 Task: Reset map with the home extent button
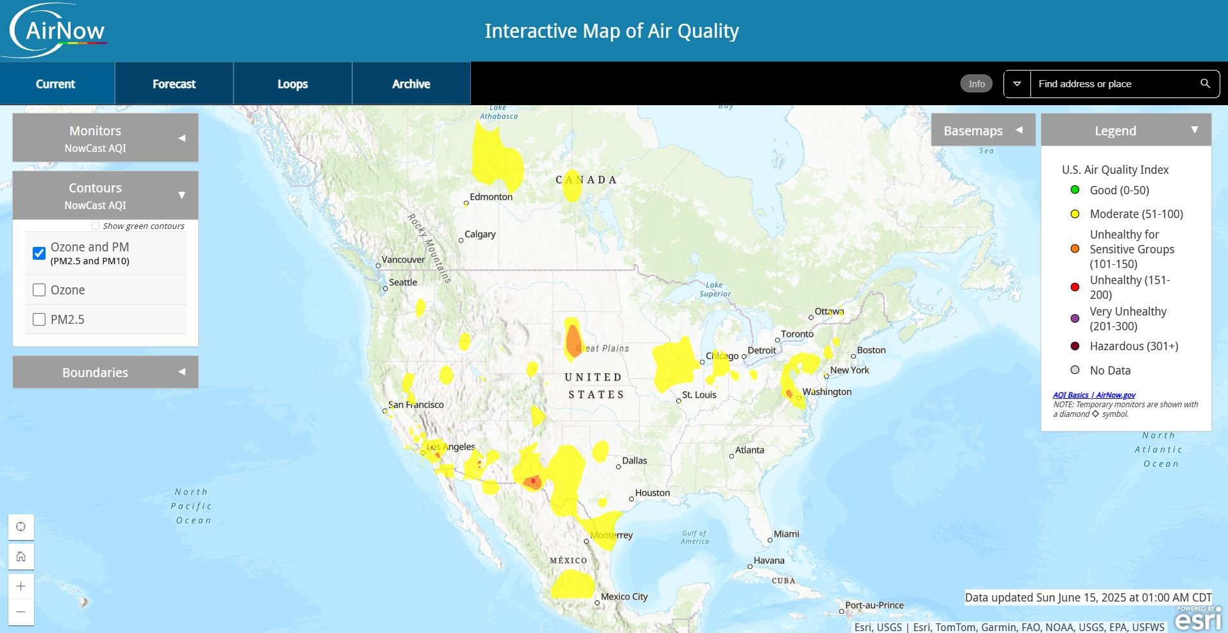[x=21, y=556]
